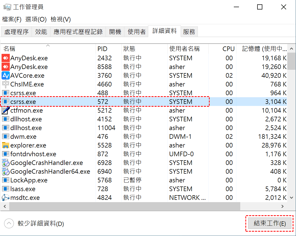Click the Task Manager title bar icon
This screenshot has height=236, width=296.
click(x=7, y=7)
